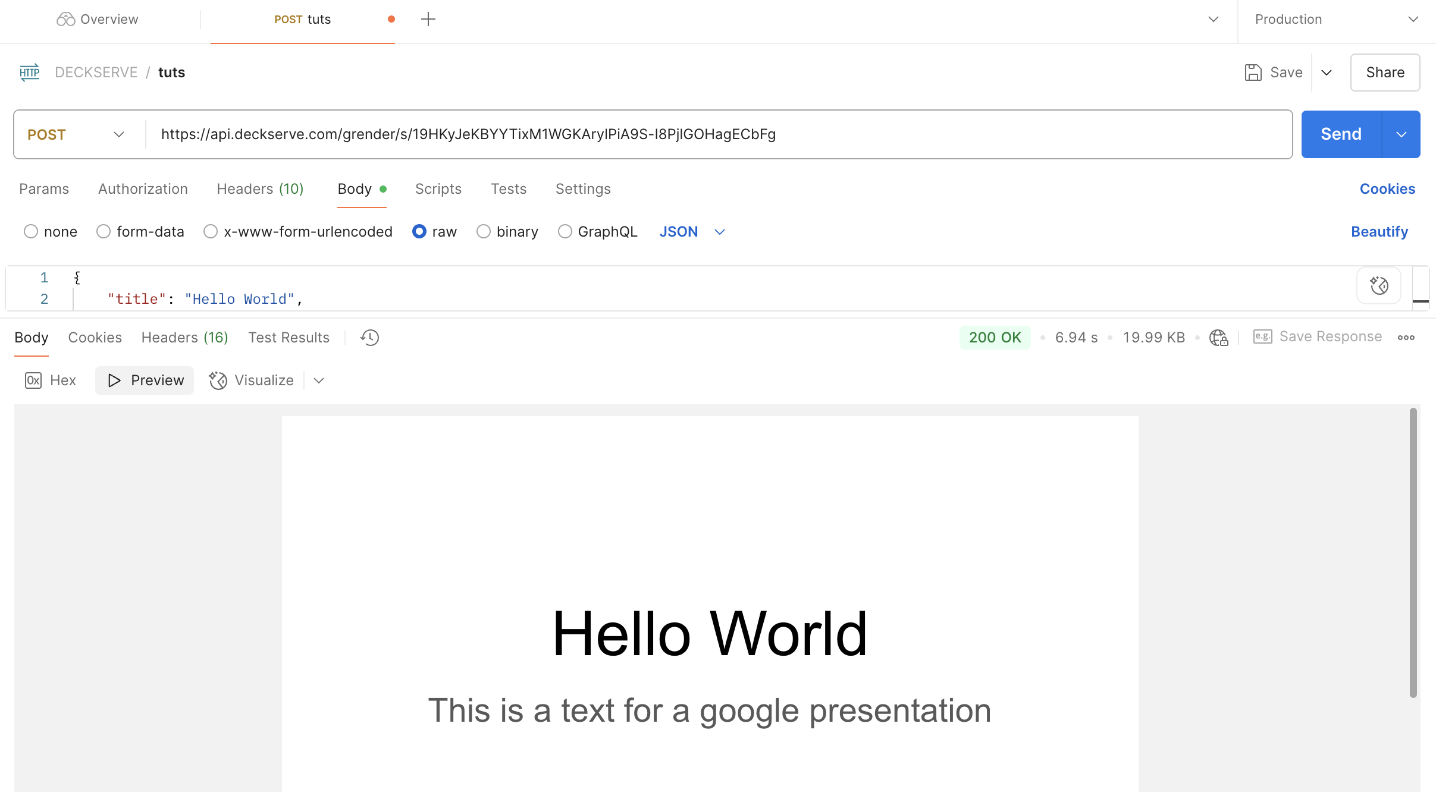This screenshot has height=799, width=1436.
Task: Switch the response view to Hex
Action: (x=51, y=380)
